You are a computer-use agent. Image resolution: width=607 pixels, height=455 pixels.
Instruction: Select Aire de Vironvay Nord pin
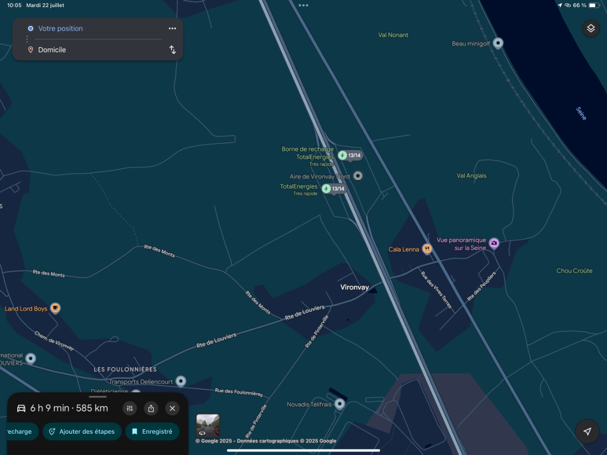pyautogui.click(x=358, y=176)
